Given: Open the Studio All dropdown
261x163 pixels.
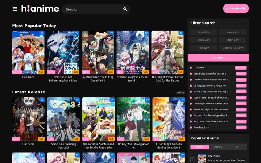Looking at the screenshot, I should coord(204,40).
